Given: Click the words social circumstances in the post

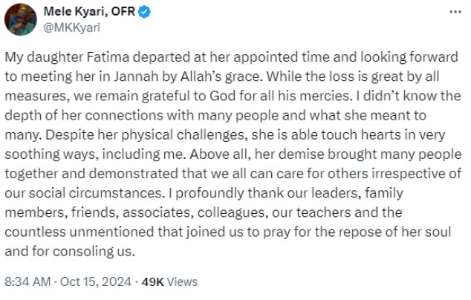Looking at the screenshot, I should point(97,193).
